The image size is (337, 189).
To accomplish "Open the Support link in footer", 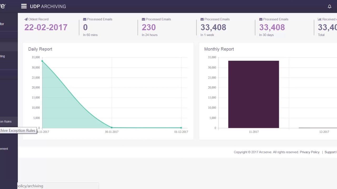I will pos(331,152).
